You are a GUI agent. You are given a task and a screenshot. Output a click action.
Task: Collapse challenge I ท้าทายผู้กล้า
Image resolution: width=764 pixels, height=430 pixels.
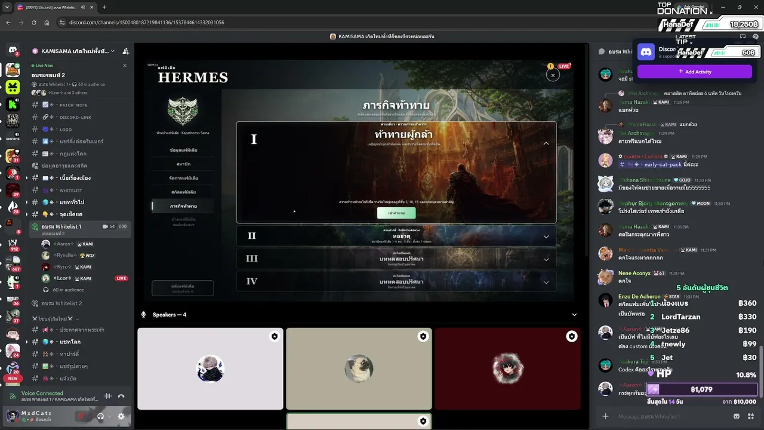546,143
